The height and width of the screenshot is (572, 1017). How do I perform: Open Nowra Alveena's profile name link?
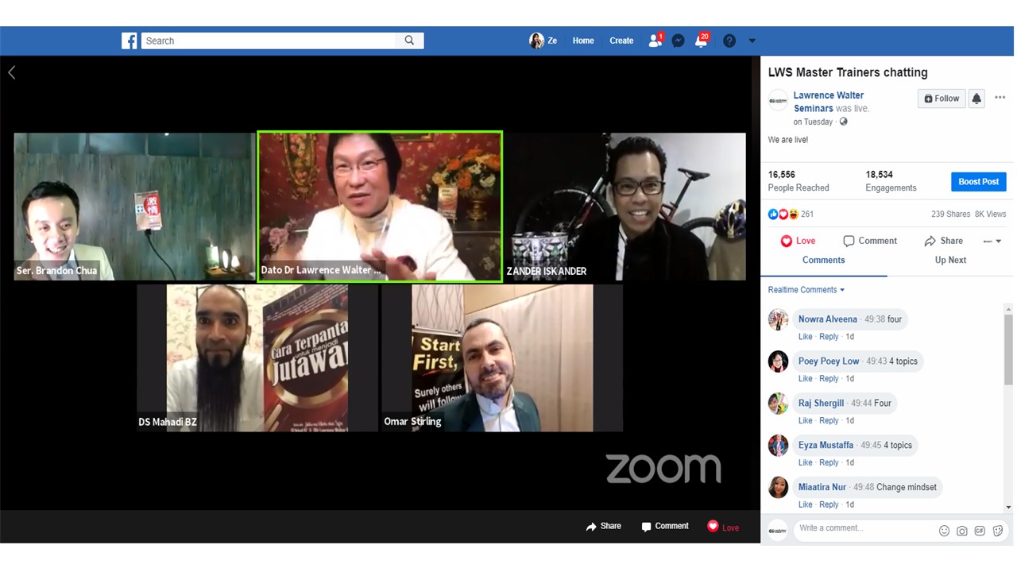828,319
